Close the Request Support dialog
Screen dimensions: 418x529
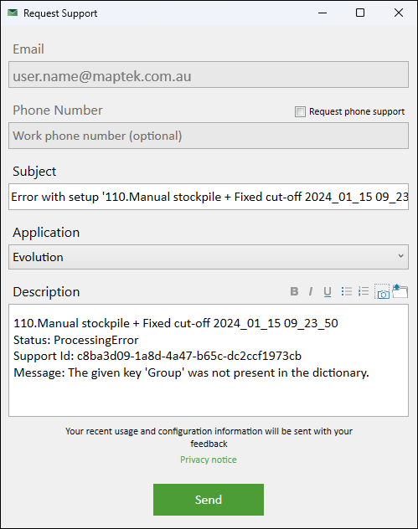[x=399, y=13]
